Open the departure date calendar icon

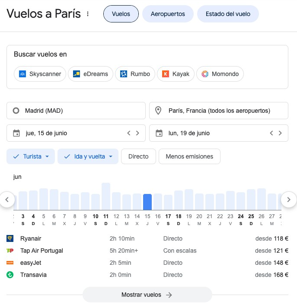pyautogui.click(x=16, y=133)
